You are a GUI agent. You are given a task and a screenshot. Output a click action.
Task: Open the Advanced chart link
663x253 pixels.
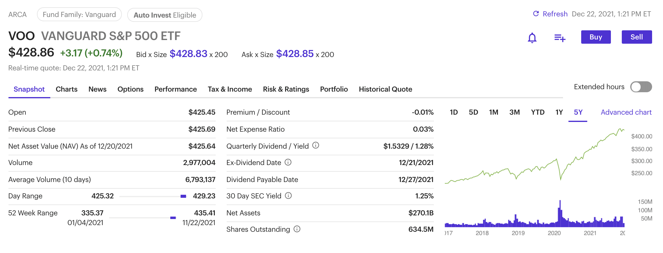(626, 112)
